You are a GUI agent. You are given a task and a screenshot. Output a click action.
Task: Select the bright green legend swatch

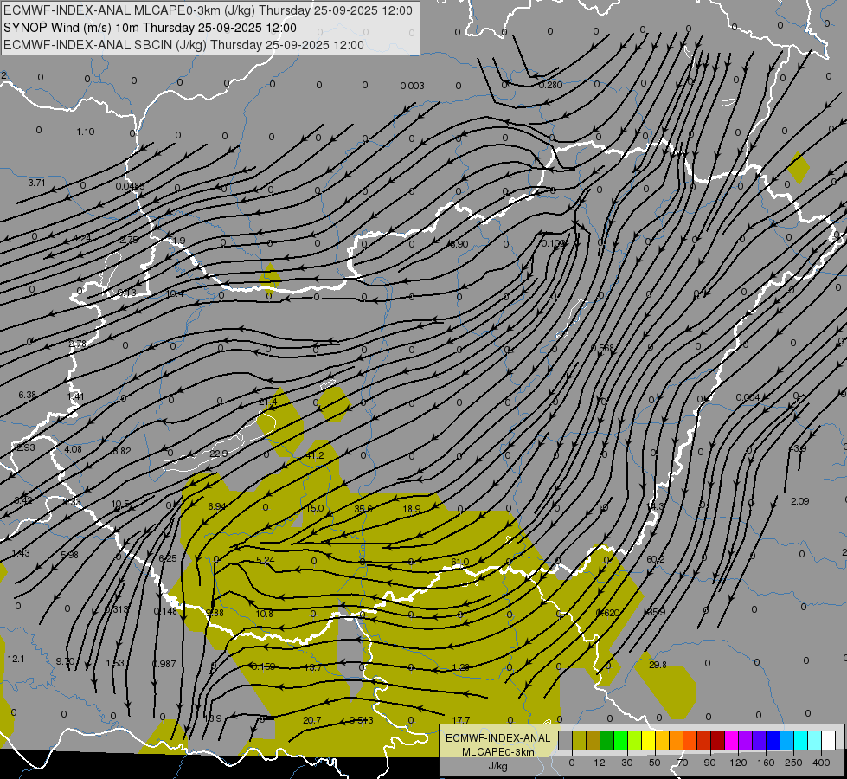coord(620,740)
